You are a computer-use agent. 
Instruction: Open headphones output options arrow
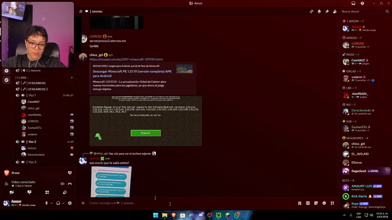pyautogui.click(x=63, y=203)
